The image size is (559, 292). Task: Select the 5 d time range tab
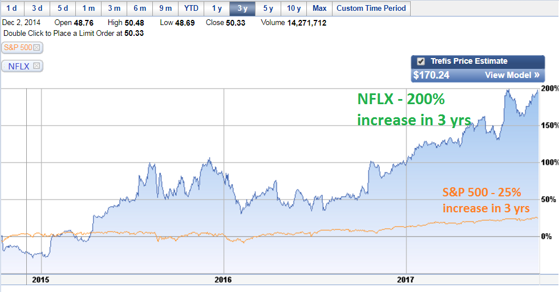coord(63,8)
